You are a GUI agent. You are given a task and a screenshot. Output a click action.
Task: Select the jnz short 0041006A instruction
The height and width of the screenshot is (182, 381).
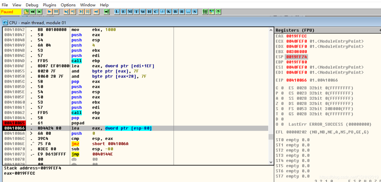click(100, 144)
